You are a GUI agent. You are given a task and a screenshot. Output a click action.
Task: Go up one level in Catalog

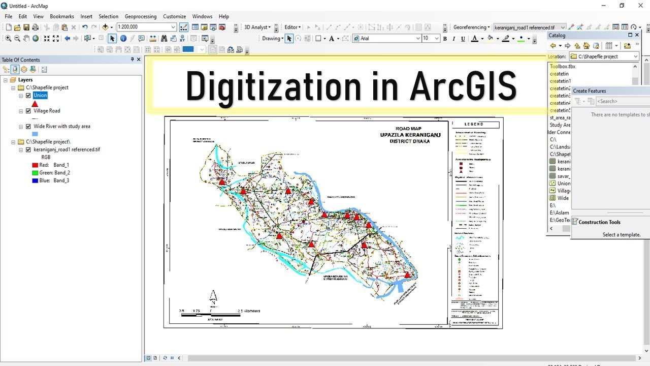[577, 46]
